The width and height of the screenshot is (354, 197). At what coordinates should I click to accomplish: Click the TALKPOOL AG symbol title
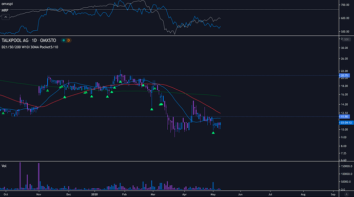click(15, 41)
